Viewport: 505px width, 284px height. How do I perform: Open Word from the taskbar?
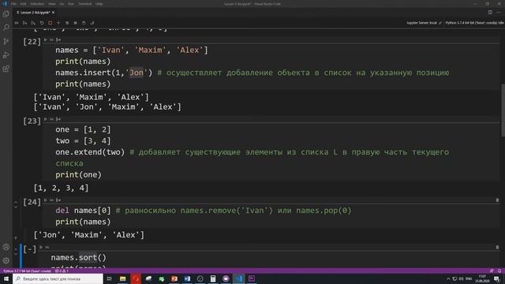coord(187,278)
